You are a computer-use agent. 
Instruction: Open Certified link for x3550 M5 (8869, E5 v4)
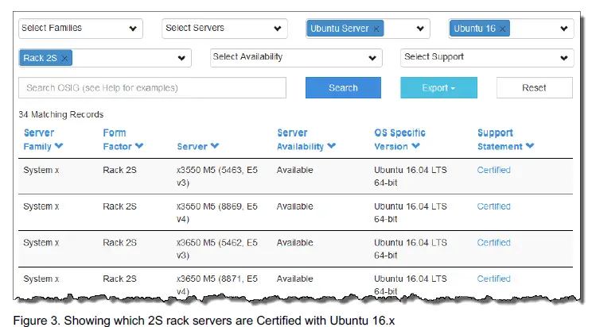493,207
